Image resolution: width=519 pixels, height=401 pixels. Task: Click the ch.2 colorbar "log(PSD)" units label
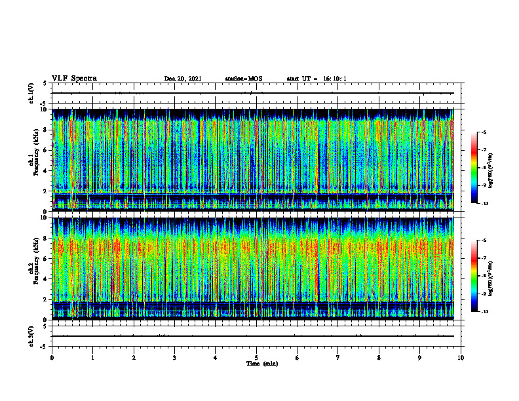491,279
